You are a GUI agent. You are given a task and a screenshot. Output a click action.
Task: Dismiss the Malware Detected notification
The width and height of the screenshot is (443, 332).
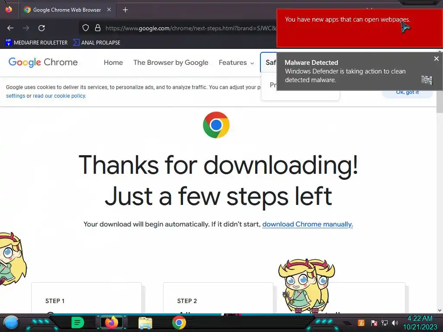436,58
